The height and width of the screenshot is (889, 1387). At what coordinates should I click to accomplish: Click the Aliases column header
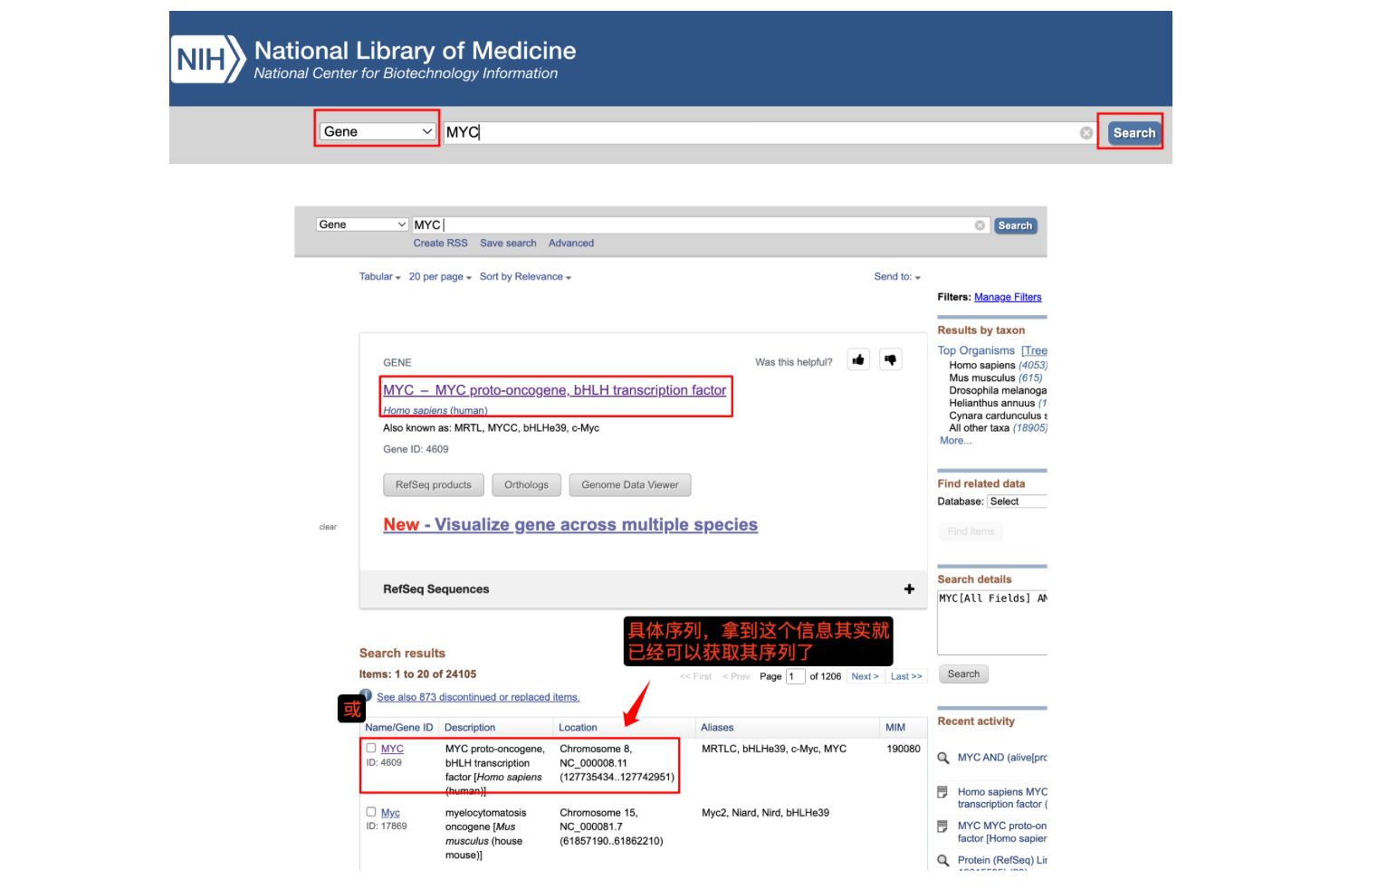tap(717, 728)
